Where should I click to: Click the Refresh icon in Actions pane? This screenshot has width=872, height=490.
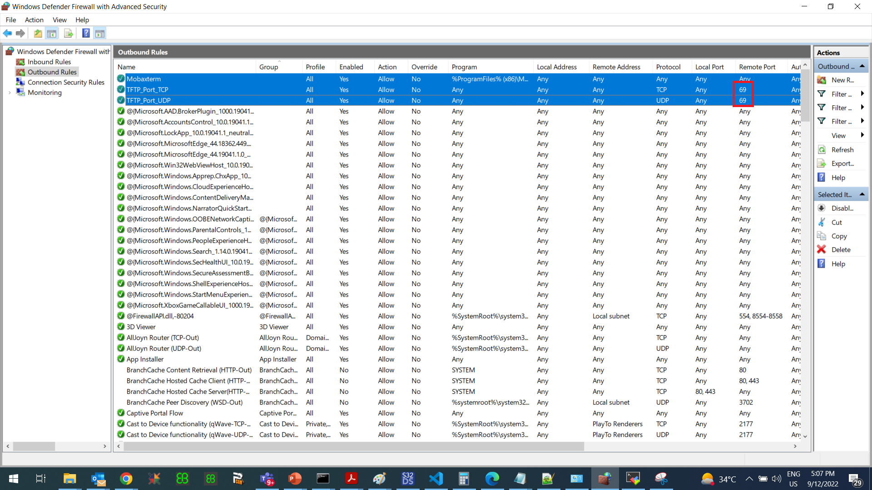point(822,150)
